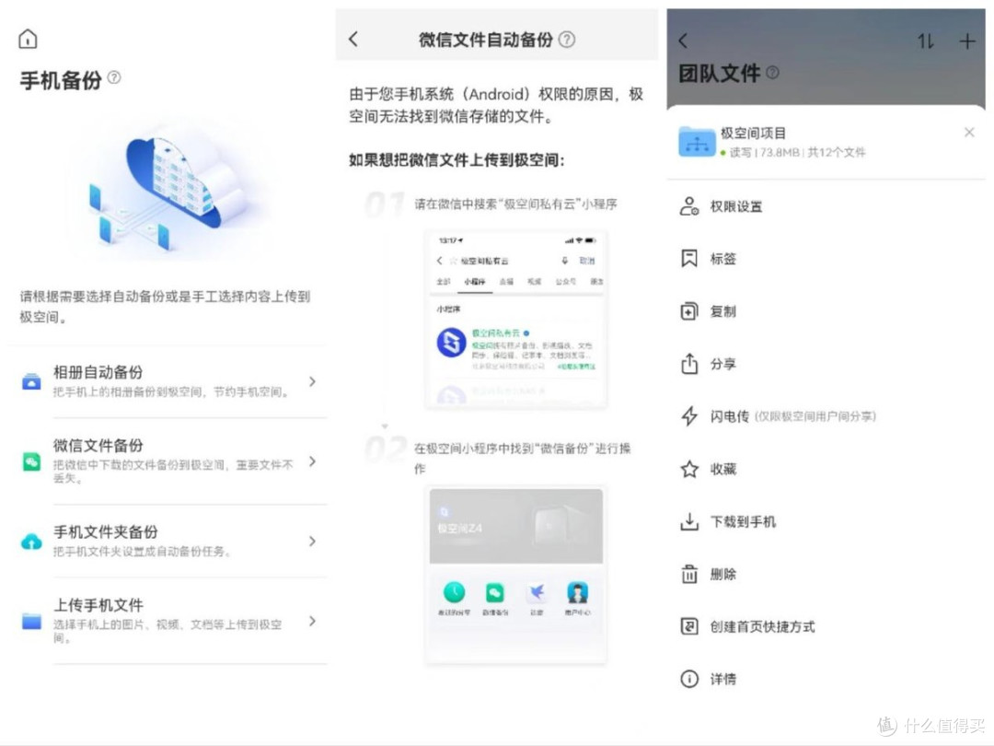Image resolution: width=994 pixels, height=746 pixels.
Task: Open 手机文件夹备份 title text
Action: click(x=105, y=531)
